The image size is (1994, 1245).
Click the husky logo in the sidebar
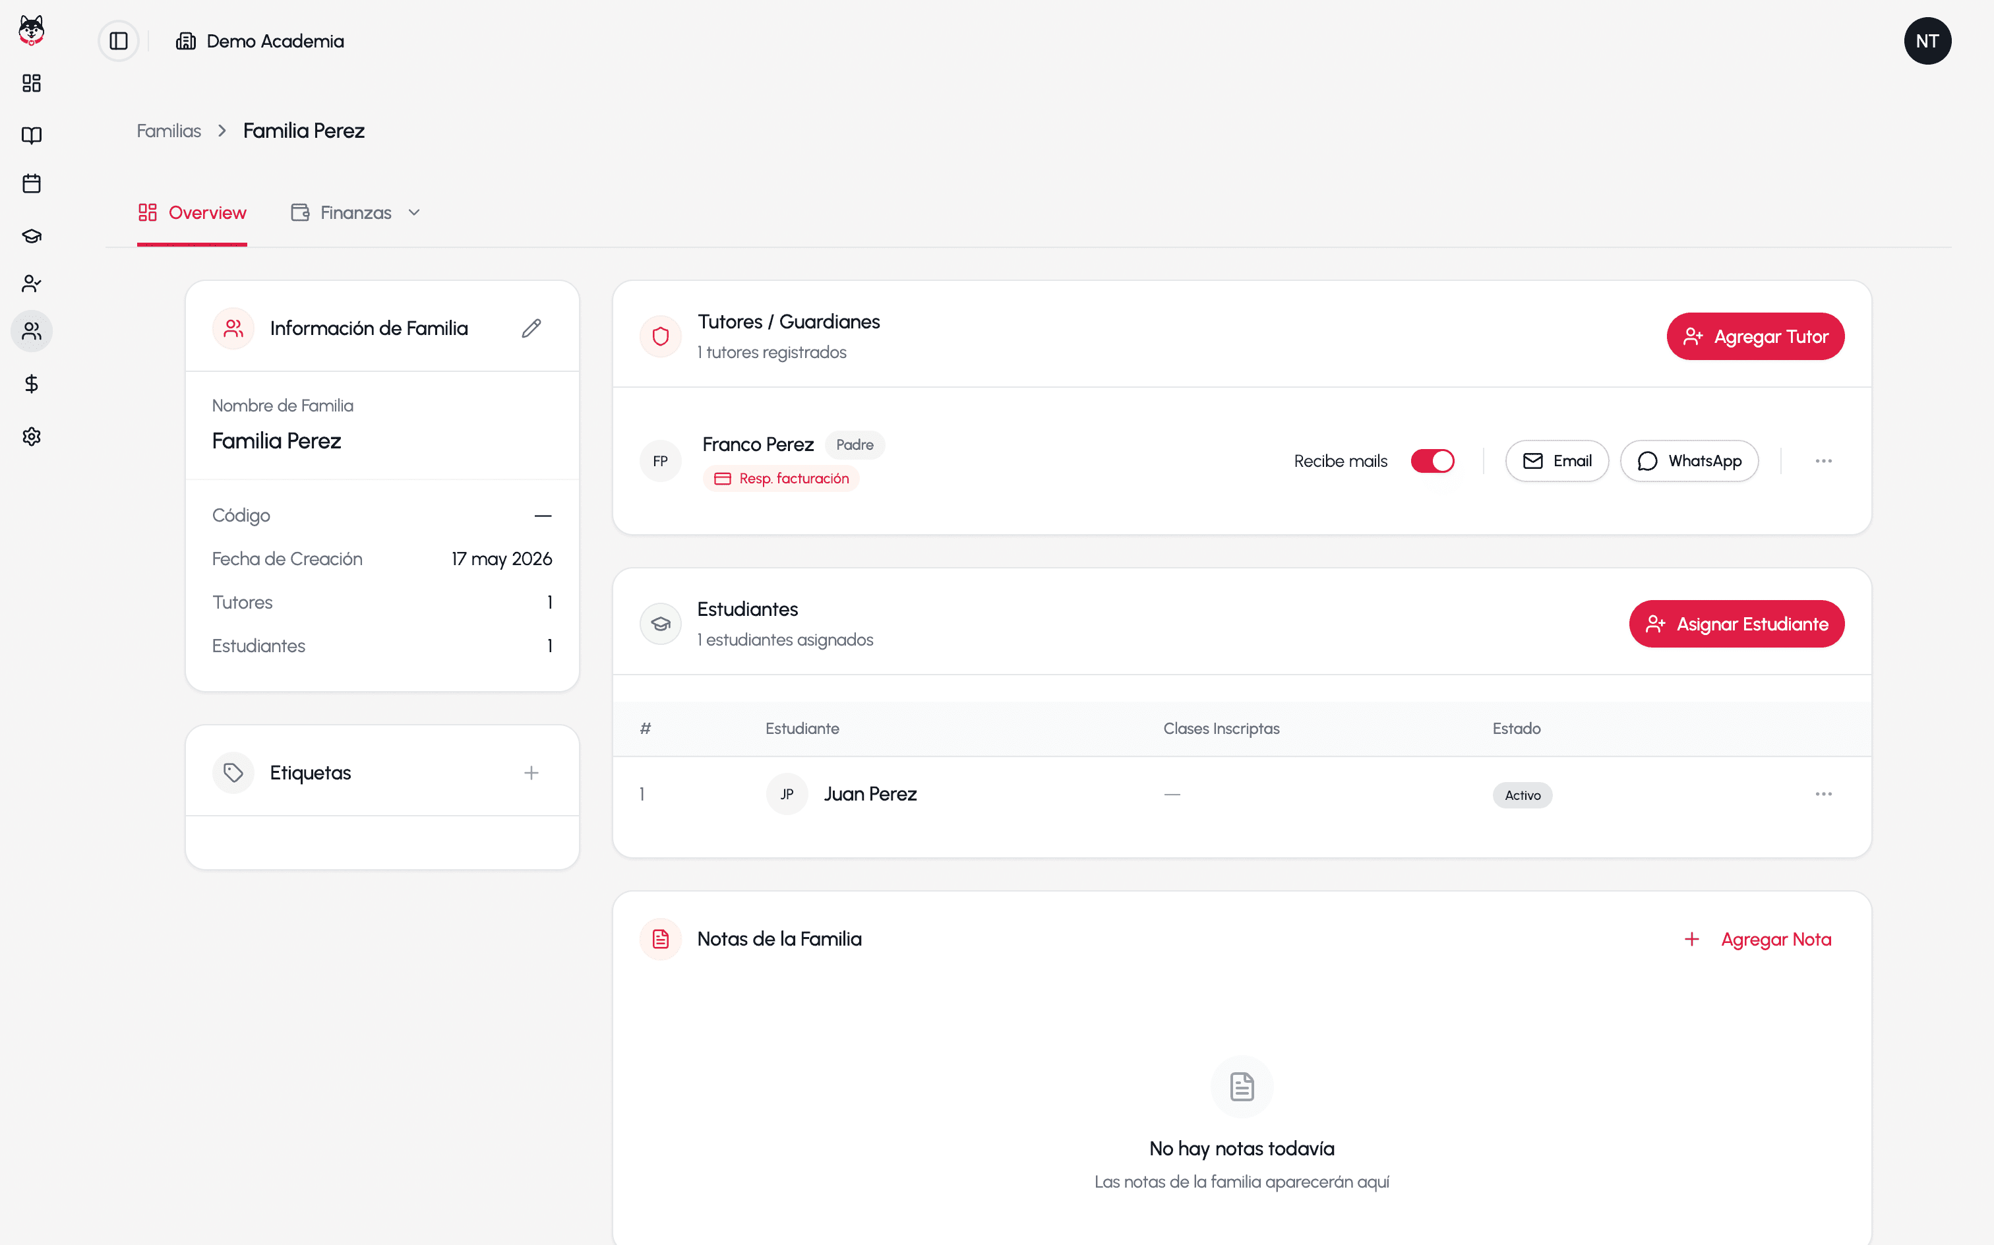point(31,30)
